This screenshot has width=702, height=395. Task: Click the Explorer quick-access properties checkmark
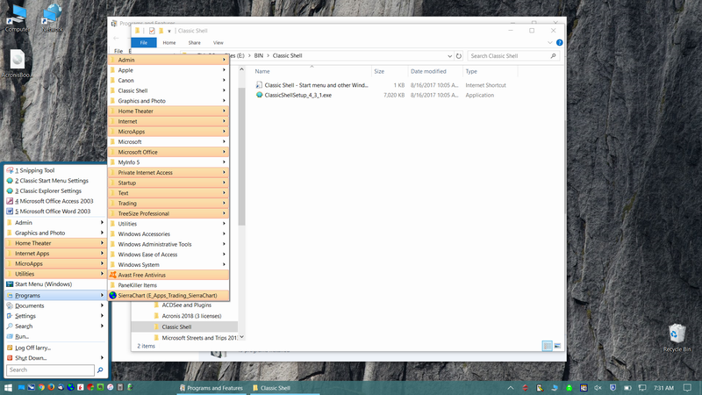pos(152,31)
